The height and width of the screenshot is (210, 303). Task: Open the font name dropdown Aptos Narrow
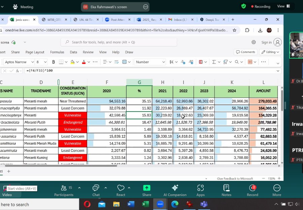[19, 62]
